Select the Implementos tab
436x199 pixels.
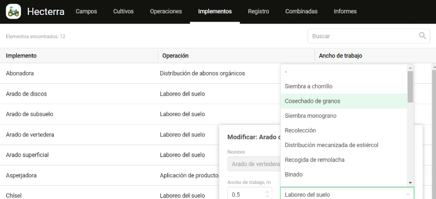(215, 11)
